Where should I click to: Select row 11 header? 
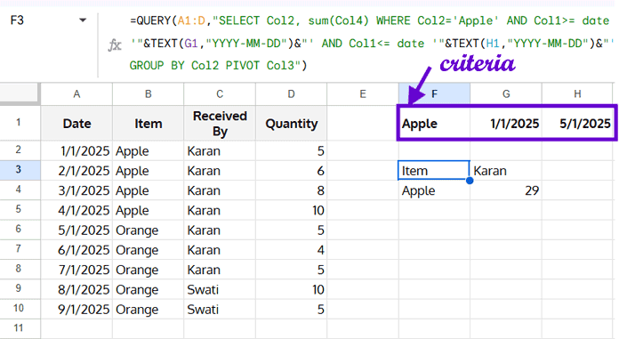[x=20, y=328]
